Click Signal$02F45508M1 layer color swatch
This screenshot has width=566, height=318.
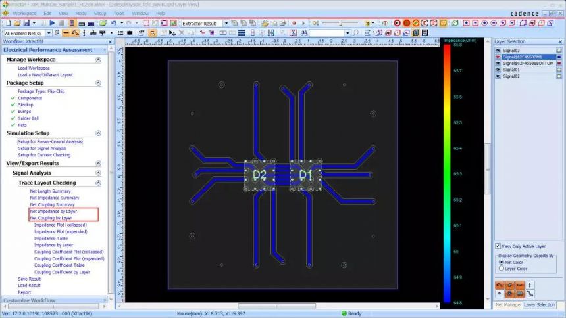[x=559, y=57]
